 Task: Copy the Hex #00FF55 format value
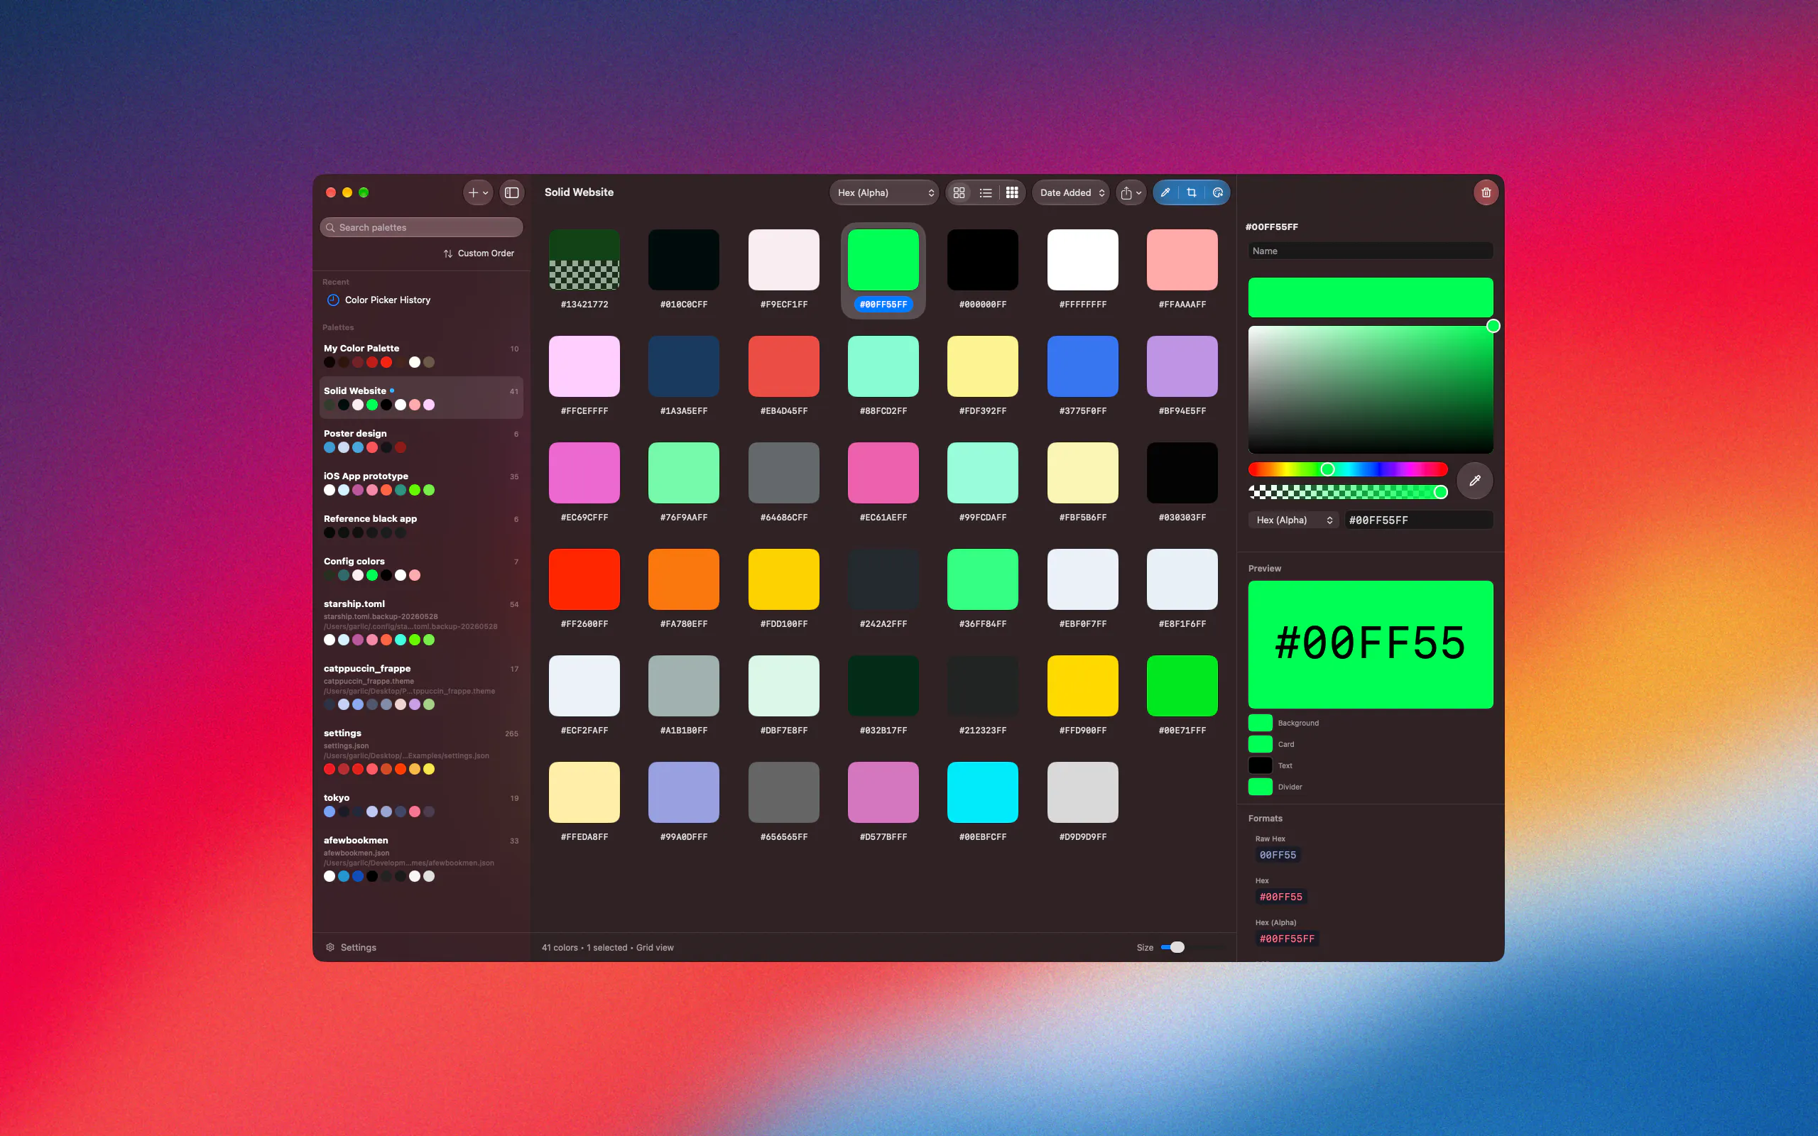1280,896
